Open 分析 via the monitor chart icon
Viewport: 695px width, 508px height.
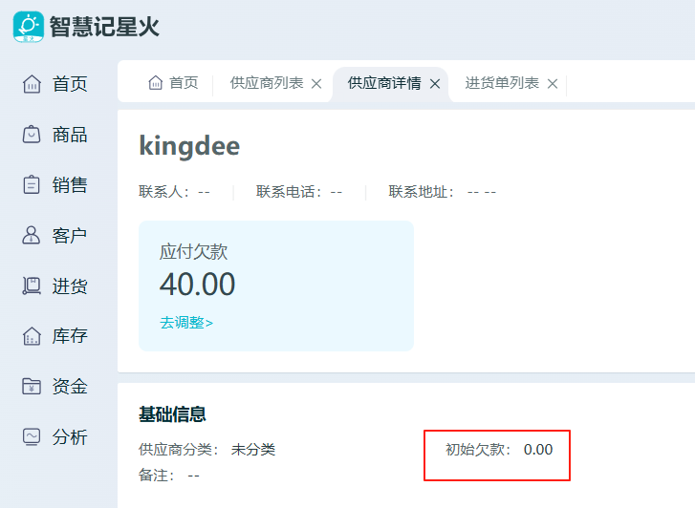coord(32,436)
